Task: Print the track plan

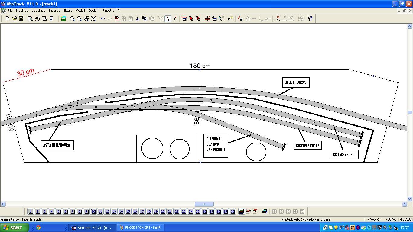Action: click(37, 19)
